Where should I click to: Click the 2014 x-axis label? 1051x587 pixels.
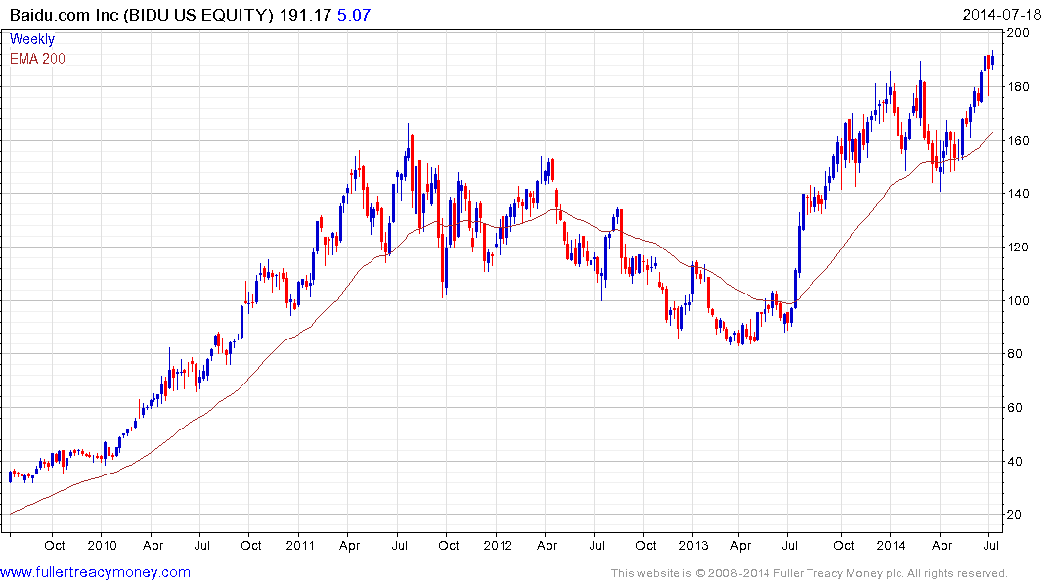(x=891, y=545)
